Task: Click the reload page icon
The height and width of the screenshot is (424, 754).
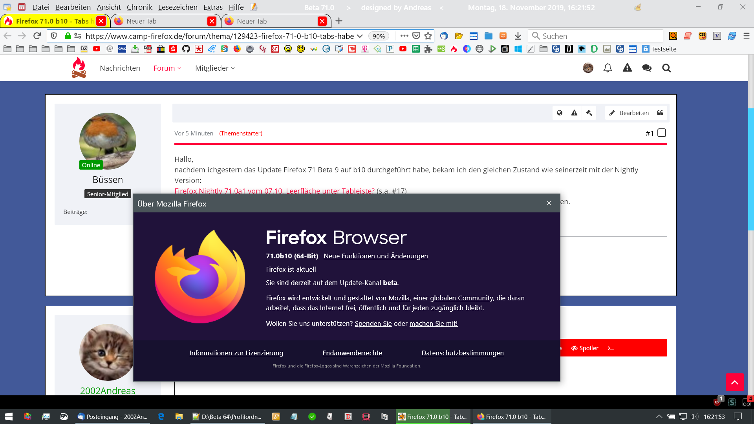Action: click(37, 36)
